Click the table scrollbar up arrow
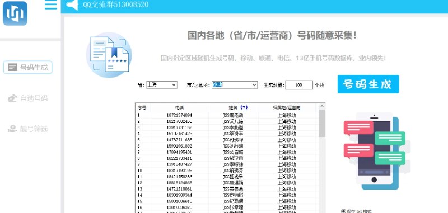The width and height of the screenshot is (448, 213). 322,106
